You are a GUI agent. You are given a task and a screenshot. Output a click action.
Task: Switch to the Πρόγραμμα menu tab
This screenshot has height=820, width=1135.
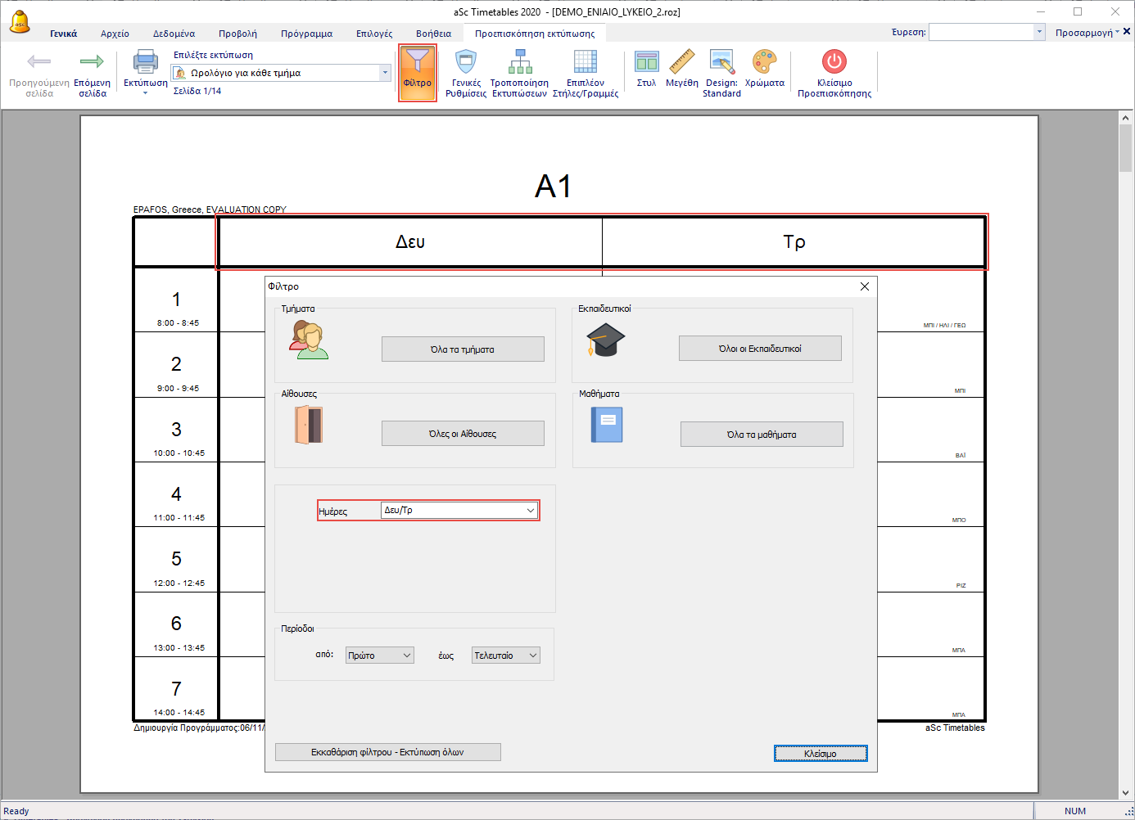click(x=306, y=34)
